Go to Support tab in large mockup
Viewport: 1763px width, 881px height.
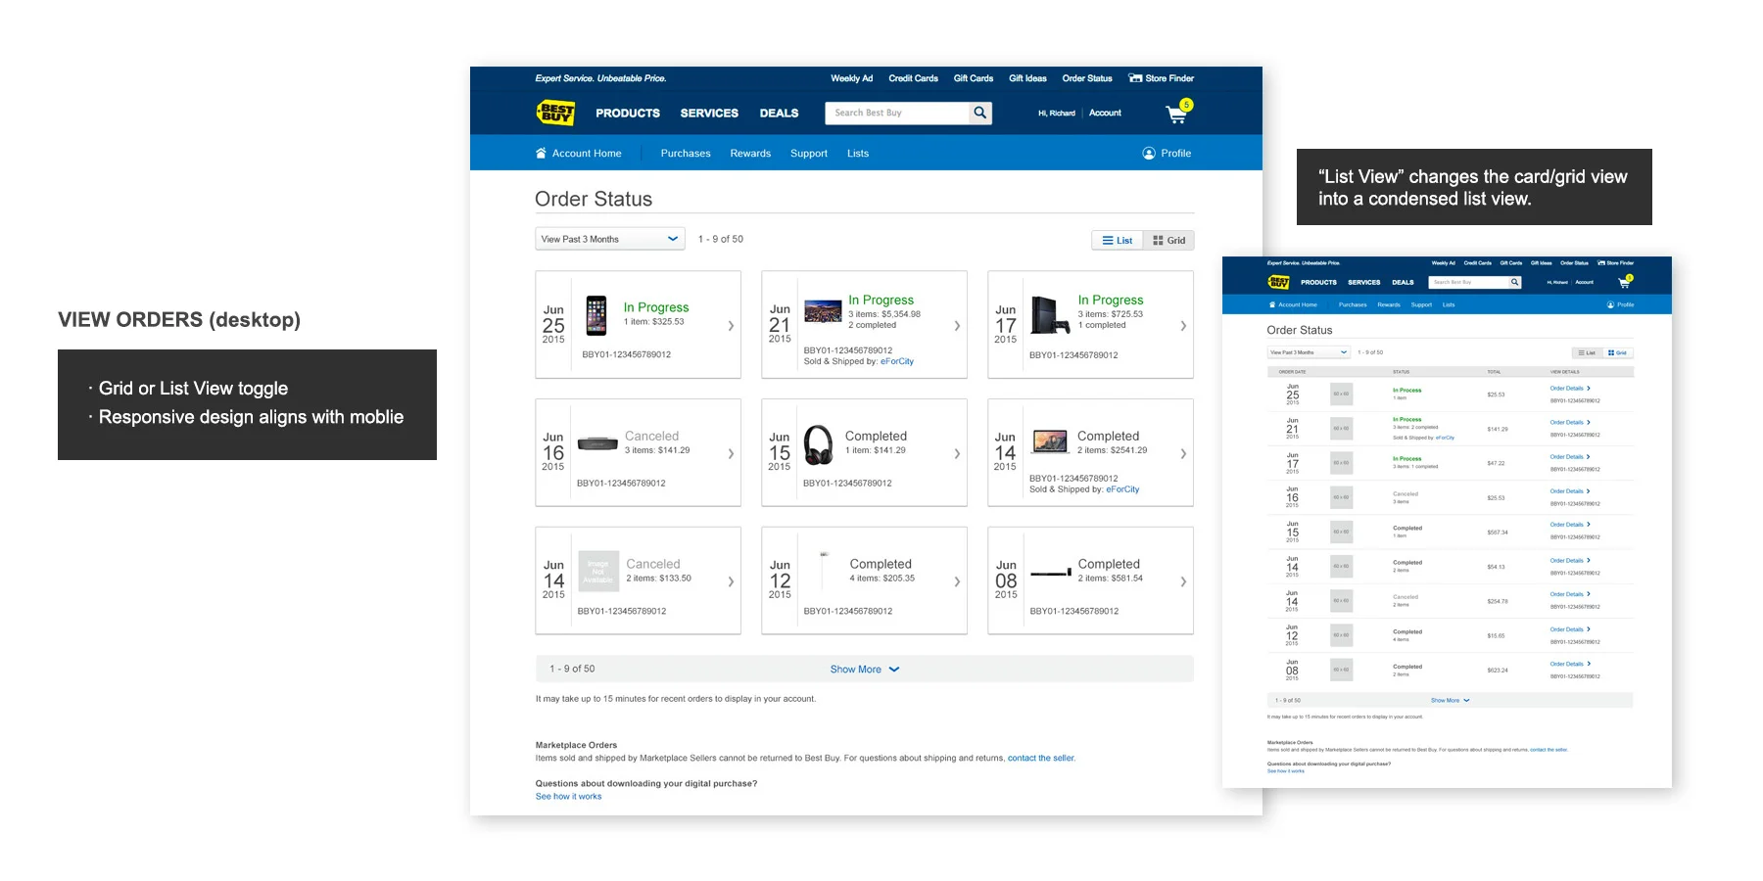[x=809, y=154]
